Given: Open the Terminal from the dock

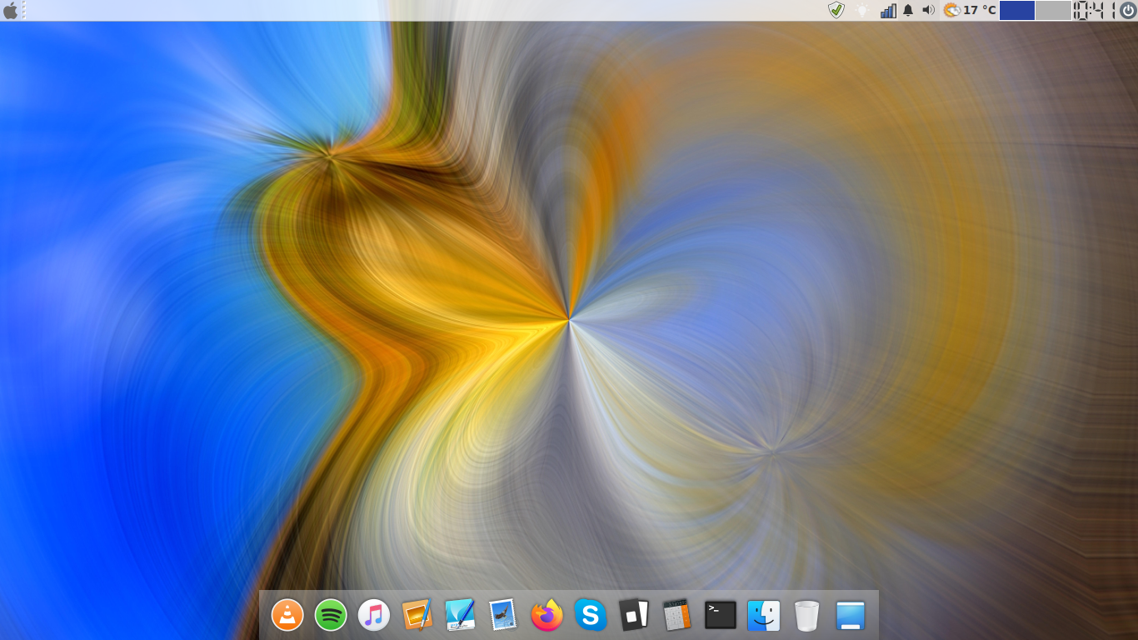Looking at the screenshot, I should click(721, 616).
